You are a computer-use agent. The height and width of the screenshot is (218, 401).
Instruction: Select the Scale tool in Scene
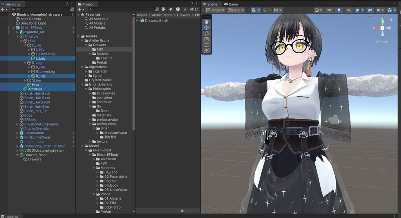point(206,39)
